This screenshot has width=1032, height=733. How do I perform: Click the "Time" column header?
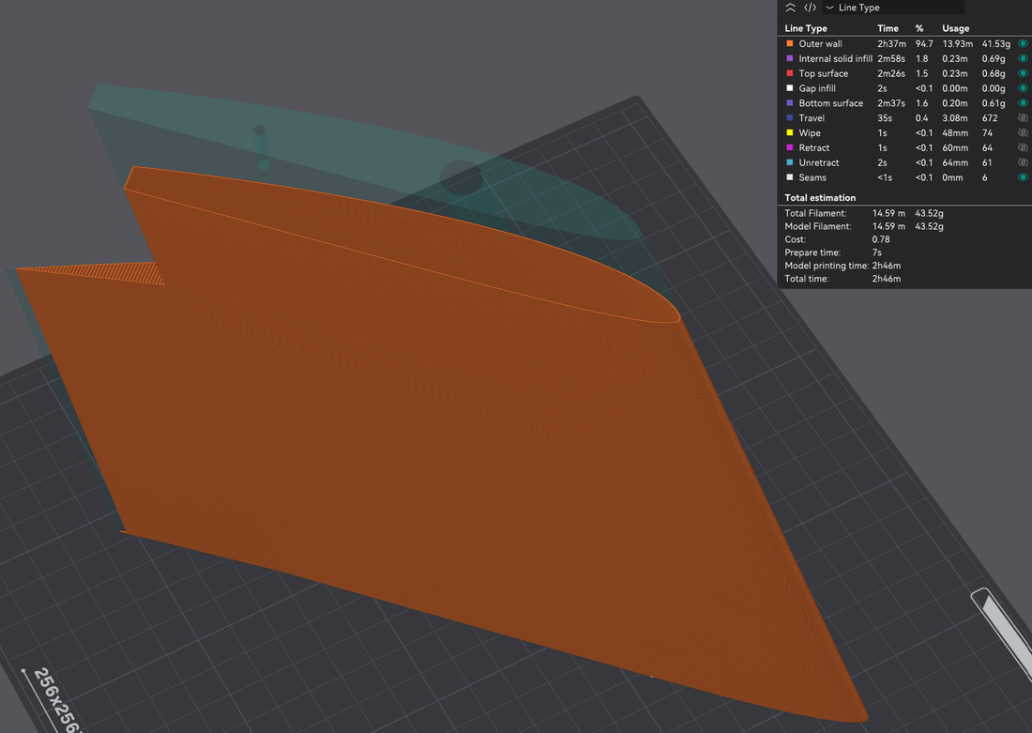888,28
